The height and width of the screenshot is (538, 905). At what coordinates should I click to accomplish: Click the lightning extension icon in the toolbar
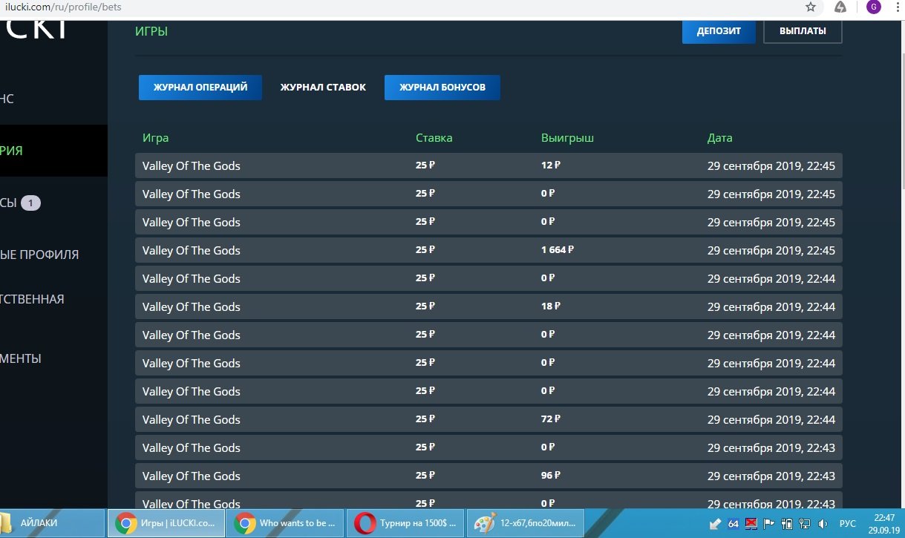pos(840,7)
